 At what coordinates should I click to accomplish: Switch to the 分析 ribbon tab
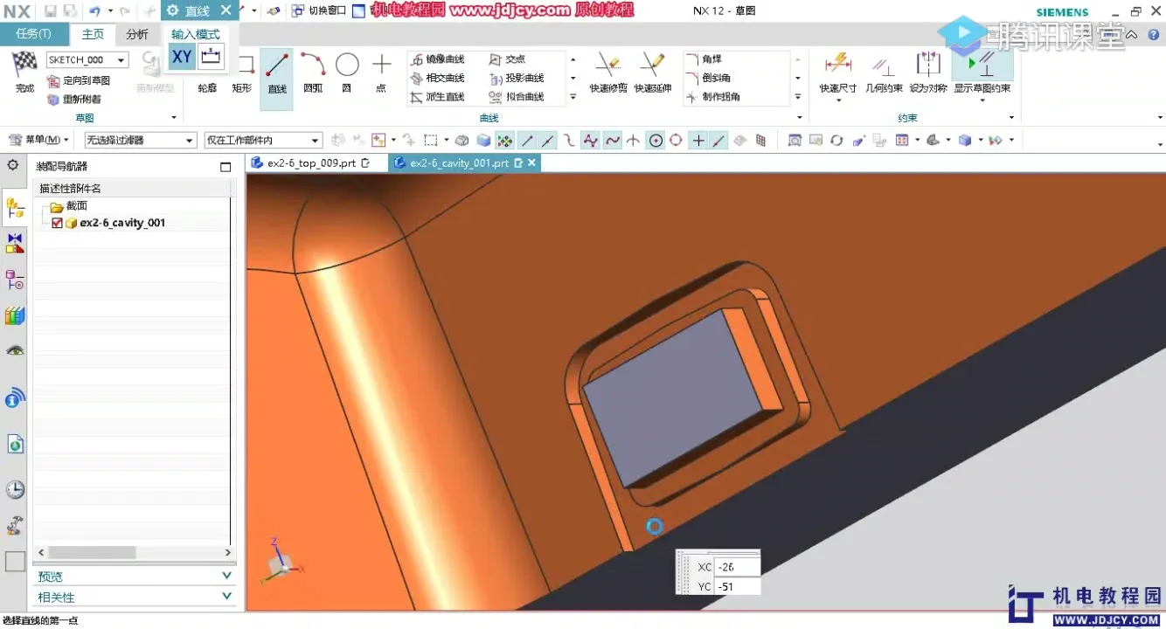coord(137,34)
